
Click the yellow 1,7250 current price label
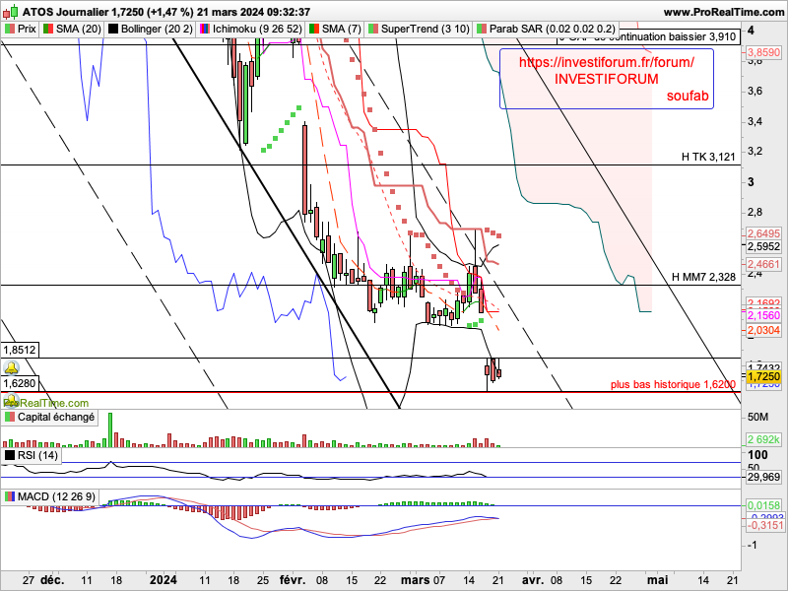[x=764, y=376]
